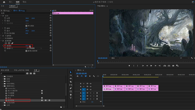The width and height of the screenshot is (195, 110).
Task: Click the Blurriness value 30.0
Action: pos(27,46)
